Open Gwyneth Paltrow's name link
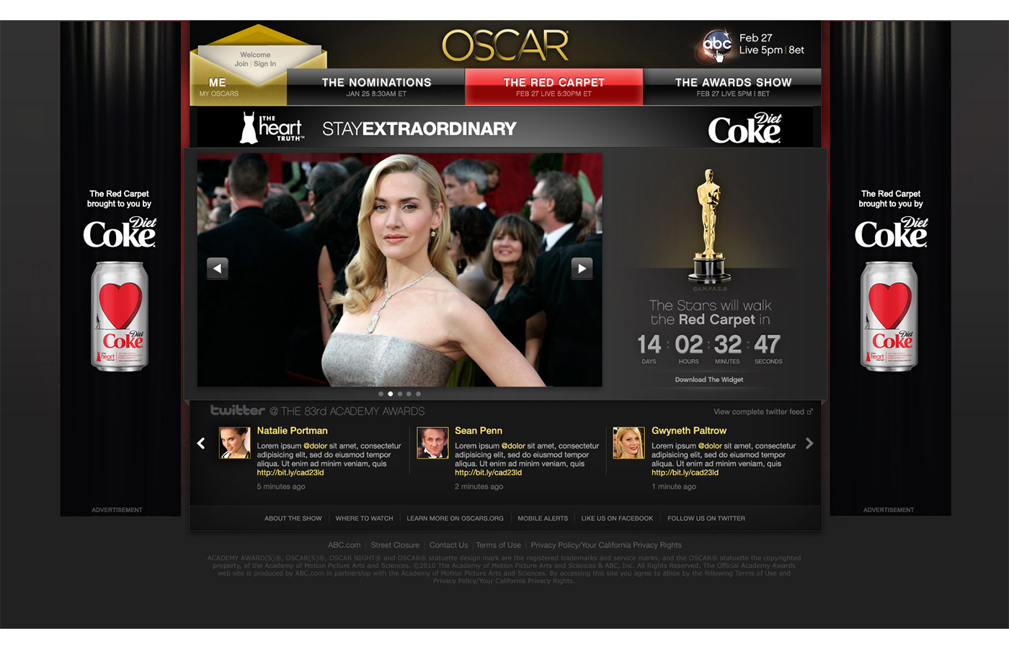This screenshot has width=1009, height=649. (689, 431)
